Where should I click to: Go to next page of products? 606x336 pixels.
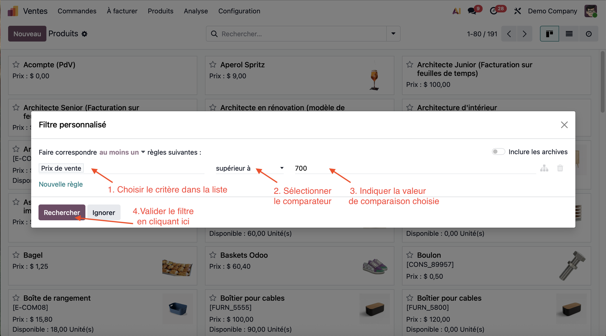[x=524, y=34]
